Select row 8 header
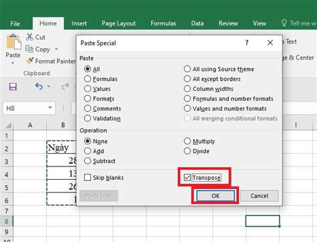The width and height of the screenshot is (317, 242). pos(7,221)
